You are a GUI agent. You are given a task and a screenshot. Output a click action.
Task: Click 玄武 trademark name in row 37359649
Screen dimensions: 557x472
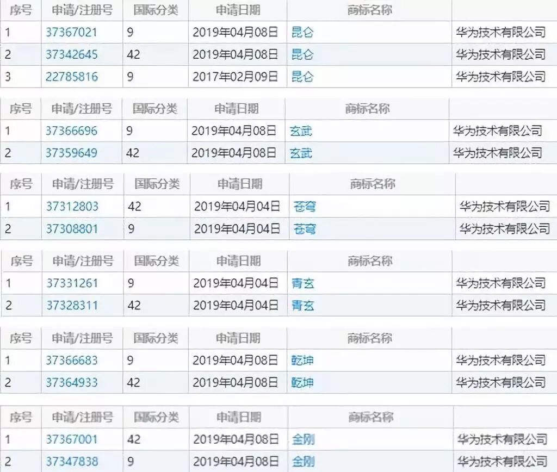click(x=301, y=153)
